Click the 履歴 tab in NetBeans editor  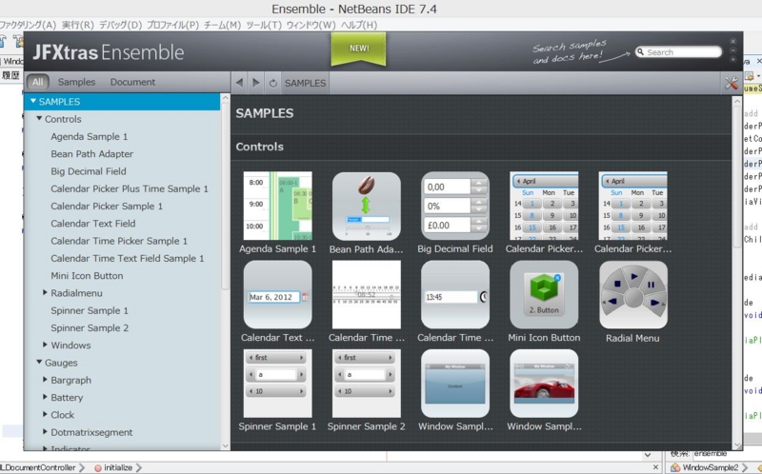pyautogui.click(x=10, y=75)
